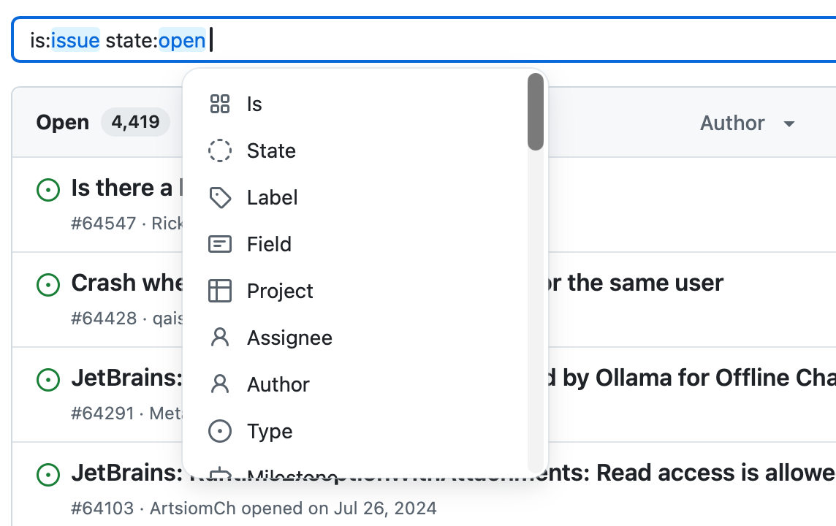Screen dimensions: 836x526
Task: Select Project in the filter suggestions
Action: tap(280, 291)
